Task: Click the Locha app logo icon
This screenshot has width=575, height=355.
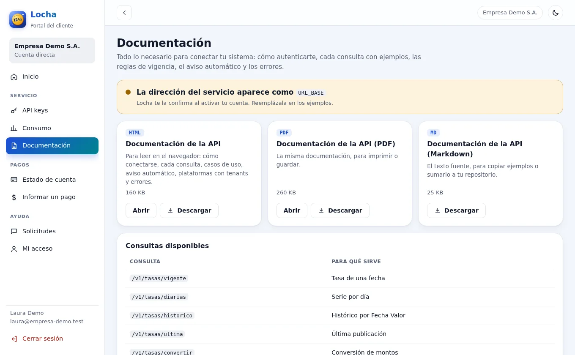Action: click(x=18, y=19)
